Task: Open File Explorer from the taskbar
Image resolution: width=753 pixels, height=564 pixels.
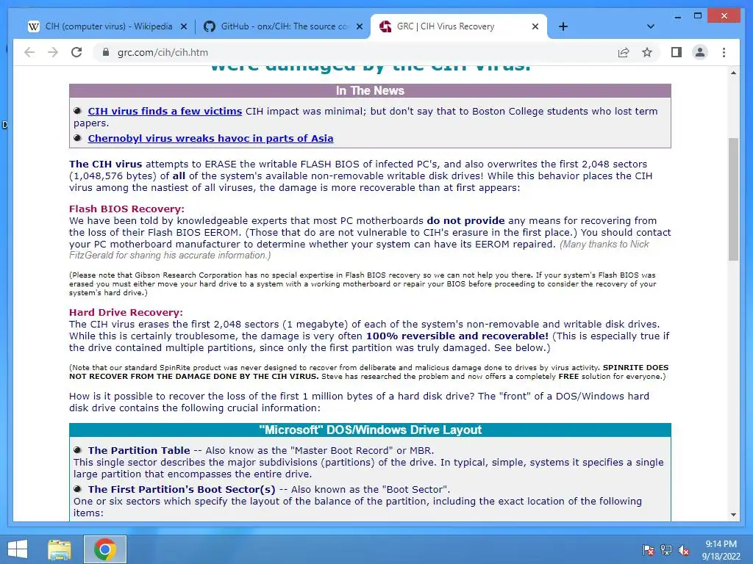Action: click(60, 549)
